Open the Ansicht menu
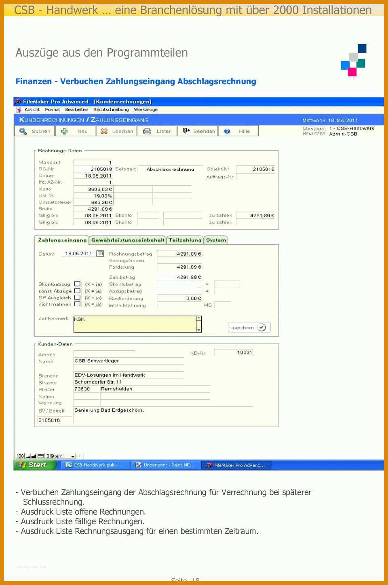 point(32,110)
